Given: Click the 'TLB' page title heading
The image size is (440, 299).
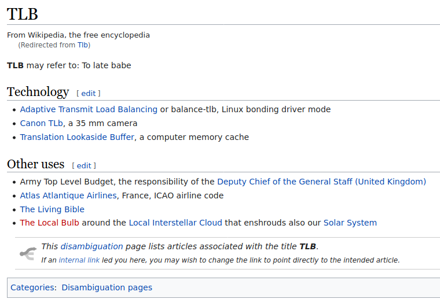Looking at the screenshot, I should (23, 14).
